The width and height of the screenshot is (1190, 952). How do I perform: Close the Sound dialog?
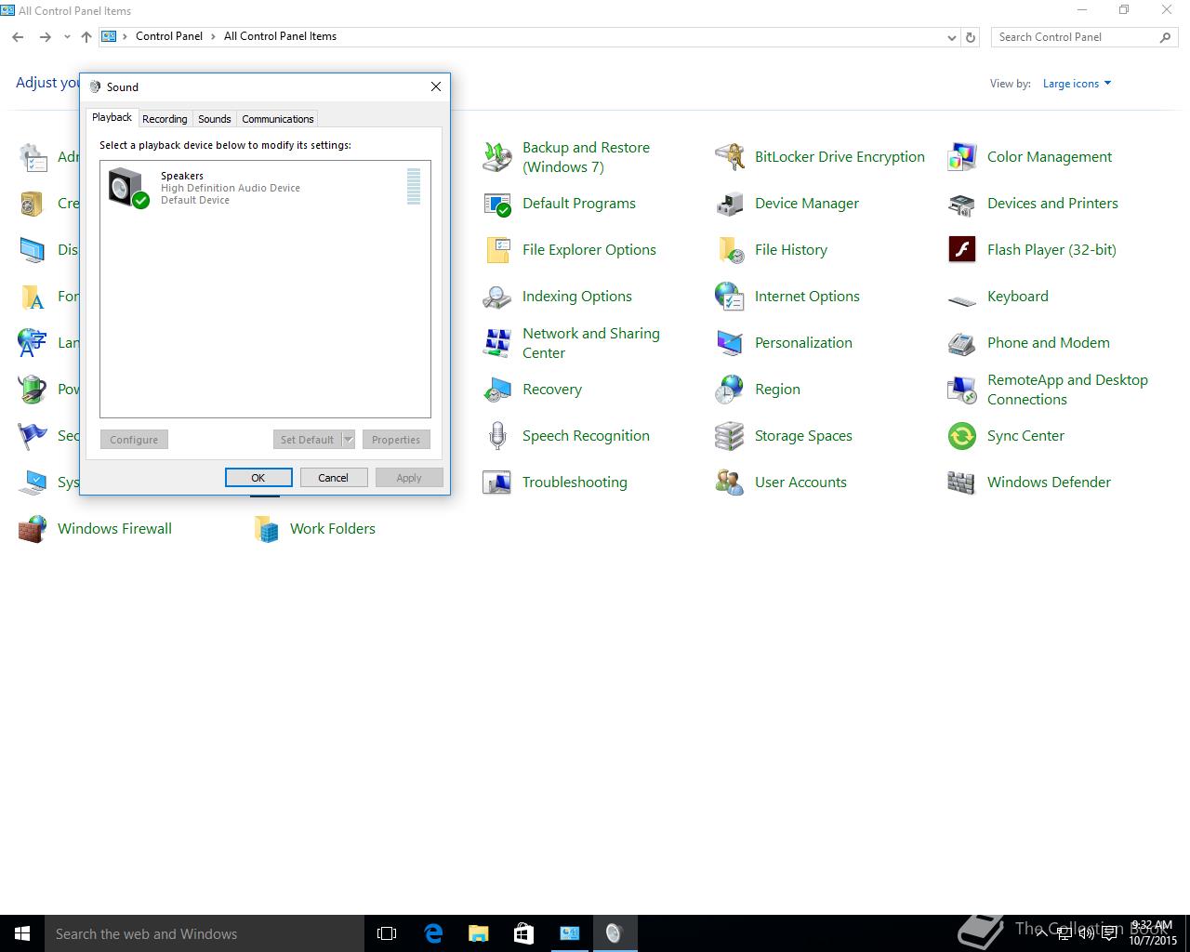click(436, 86)
